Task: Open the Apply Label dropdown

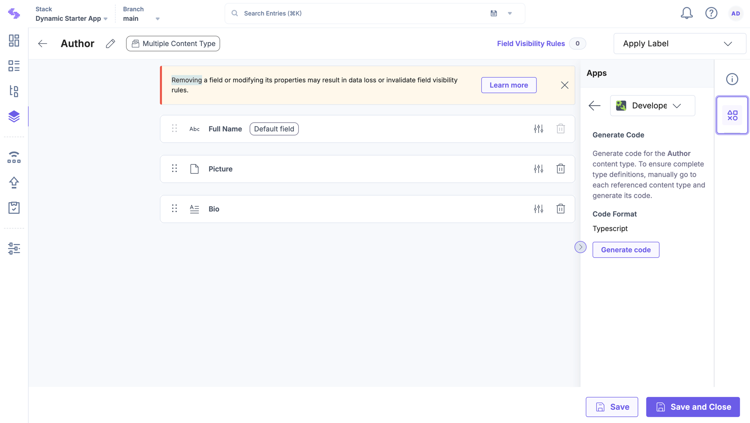Action: [x=679, y=44]
